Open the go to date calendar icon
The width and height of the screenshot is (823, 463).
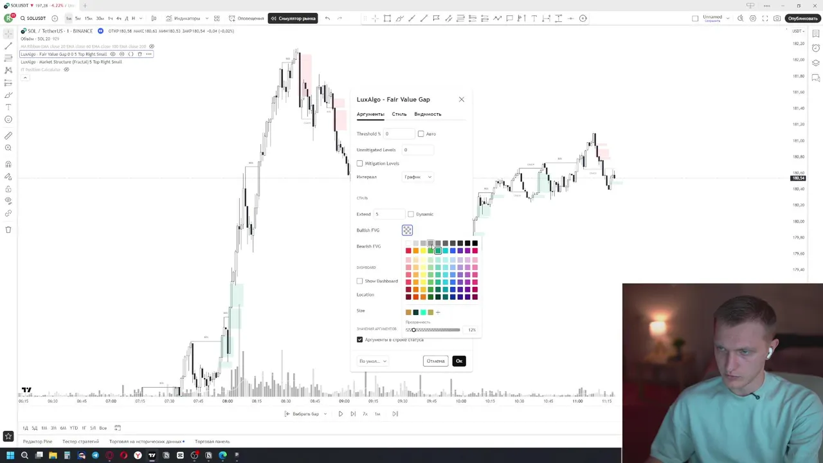118,428
